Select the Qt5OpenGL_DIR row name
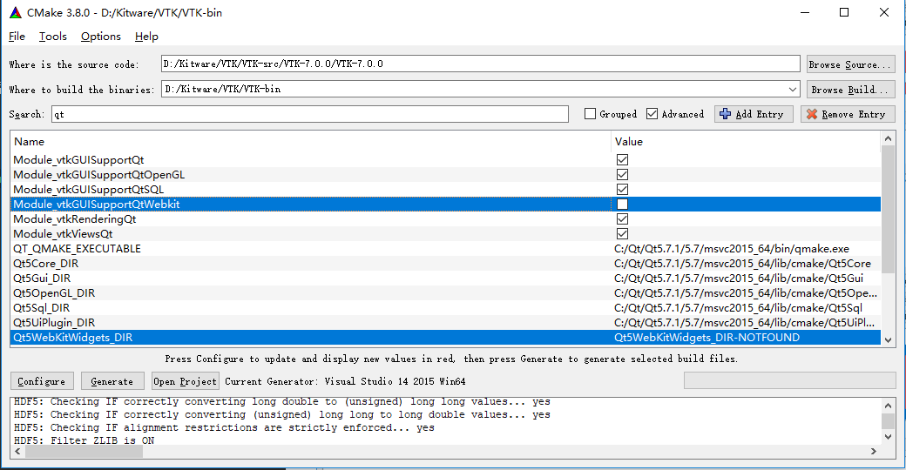Viewport: 906px width, 470px height. [54, 293]
